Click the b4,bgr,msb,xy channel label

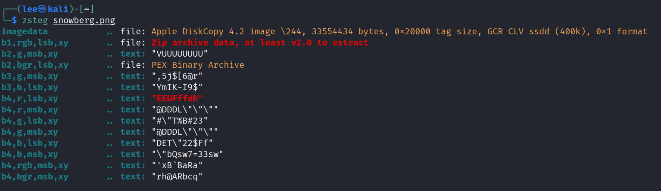pos(35,176)
